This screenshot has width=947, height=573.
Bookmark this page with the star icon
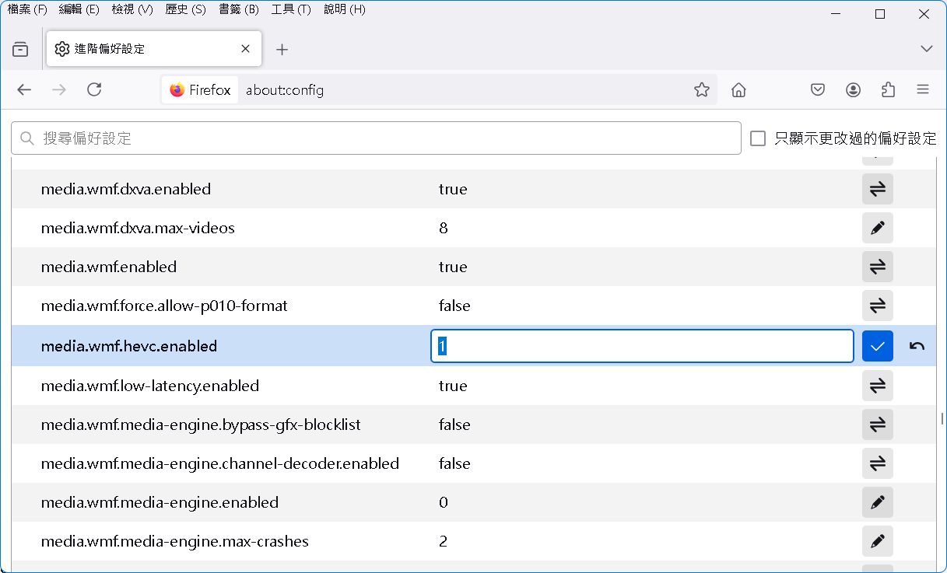[x=702, y=89]
